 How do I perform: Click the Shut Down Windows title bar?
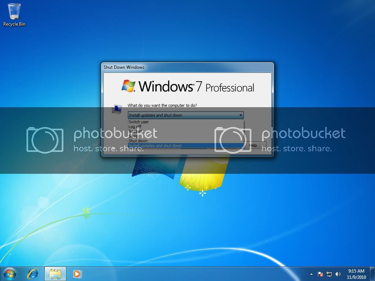(x=187, y=67)
